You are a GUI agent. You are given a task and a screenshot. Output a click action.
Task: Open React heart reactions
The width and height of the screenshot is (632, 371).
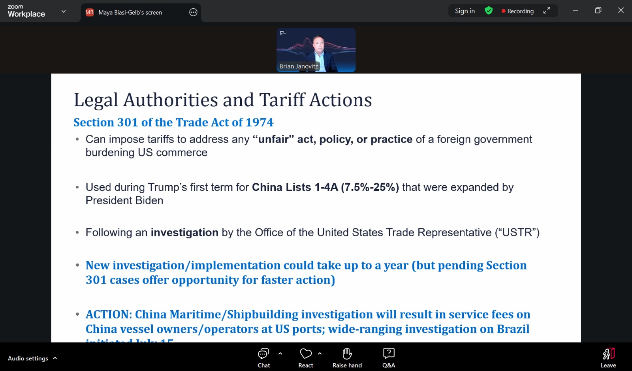coord(306,358)
